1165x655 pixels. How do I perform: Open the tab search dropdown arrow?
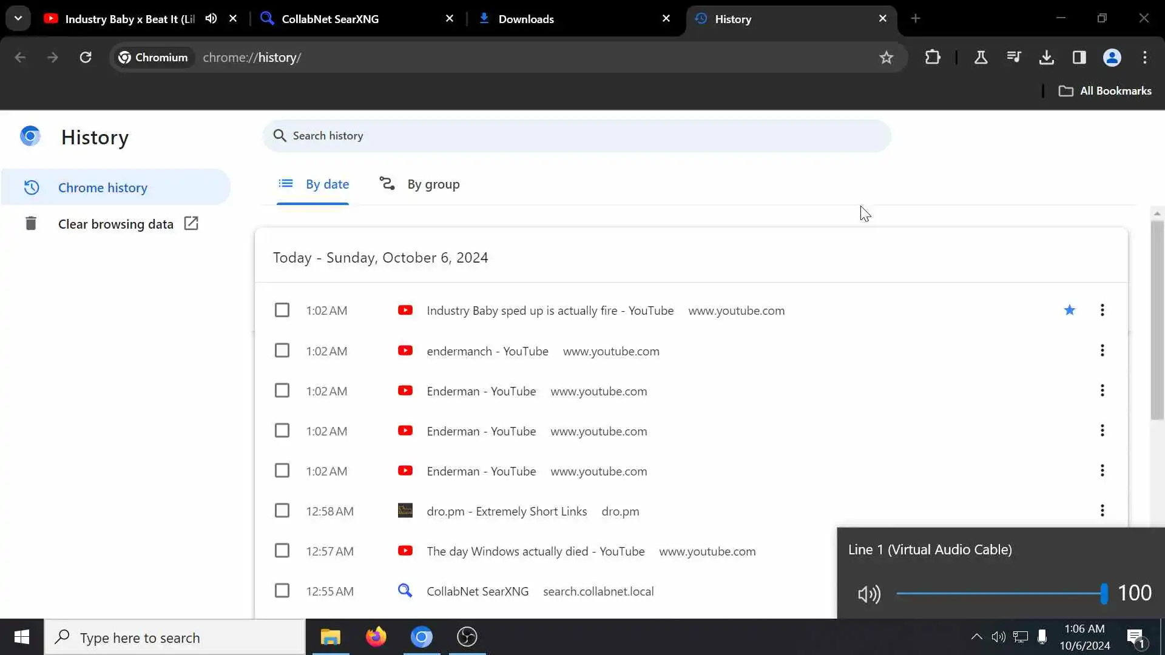click(x=18, y=19)
